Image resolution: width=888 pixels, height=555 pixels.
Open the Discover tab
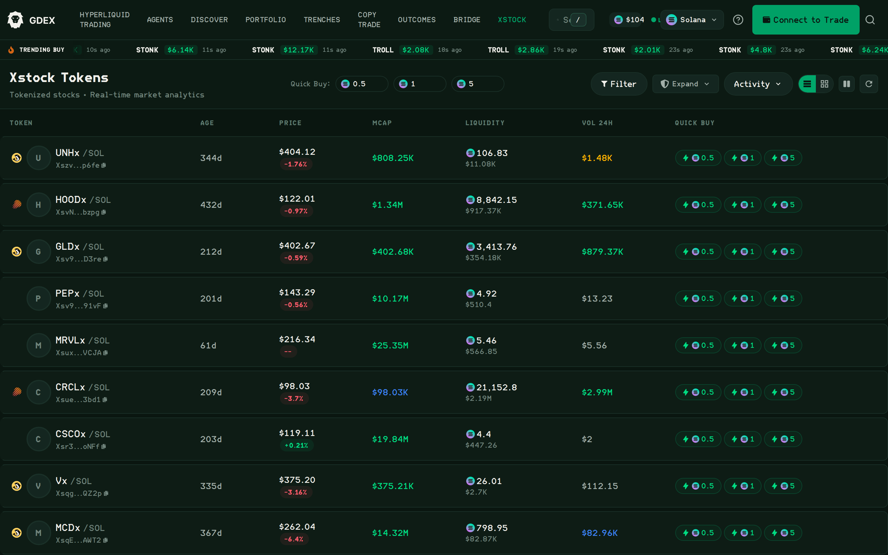(209, 20)
